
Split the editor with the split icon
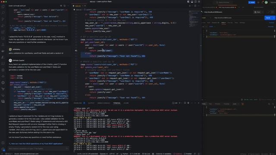point(195,6)
